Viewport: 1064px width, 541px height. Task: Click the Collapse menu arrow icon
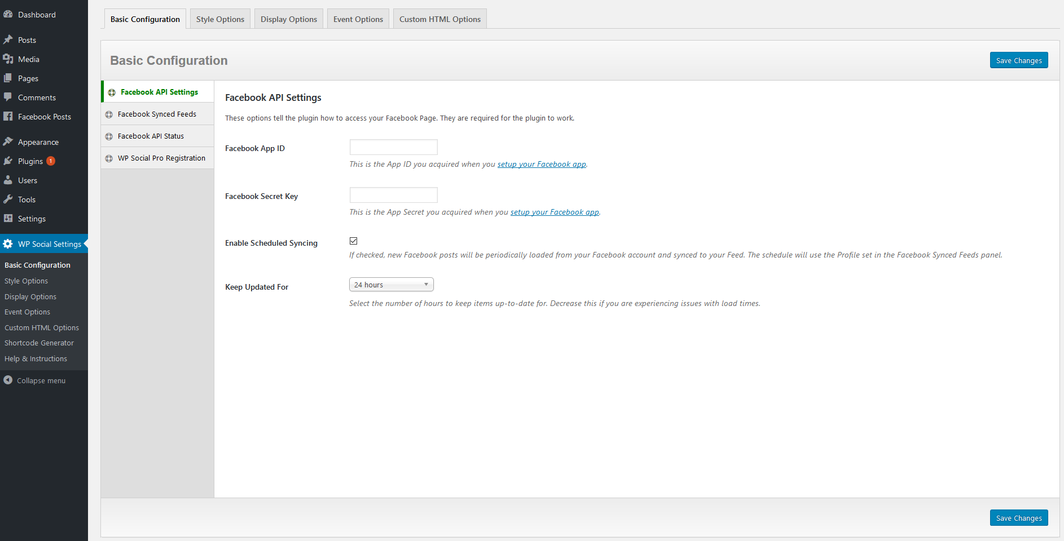tap(8, 380)
